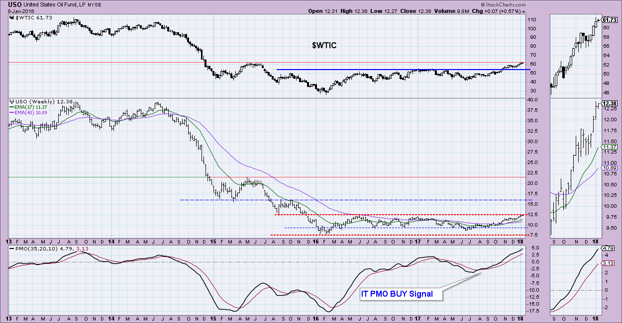Click the USO ticker symbol in header

coord(15,4)
